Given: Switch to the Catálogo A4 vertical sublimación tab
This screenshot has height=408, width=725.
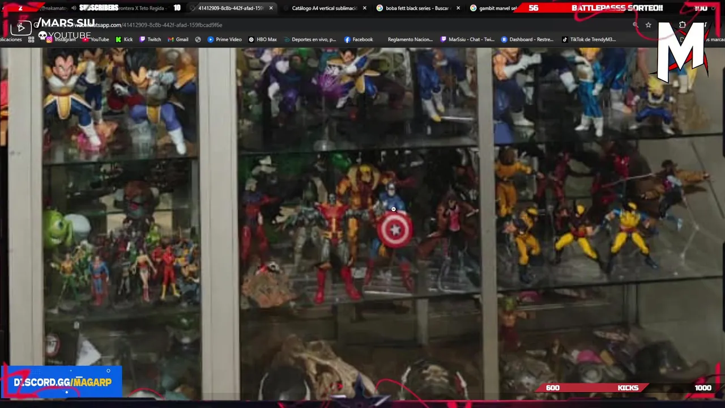Looking at the screenshot, I should click(324, 8).
